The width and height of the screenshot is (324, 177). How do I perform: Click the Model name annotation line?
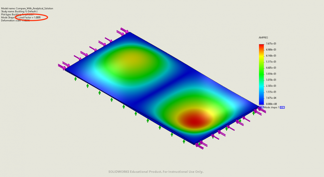coord(27,8)
